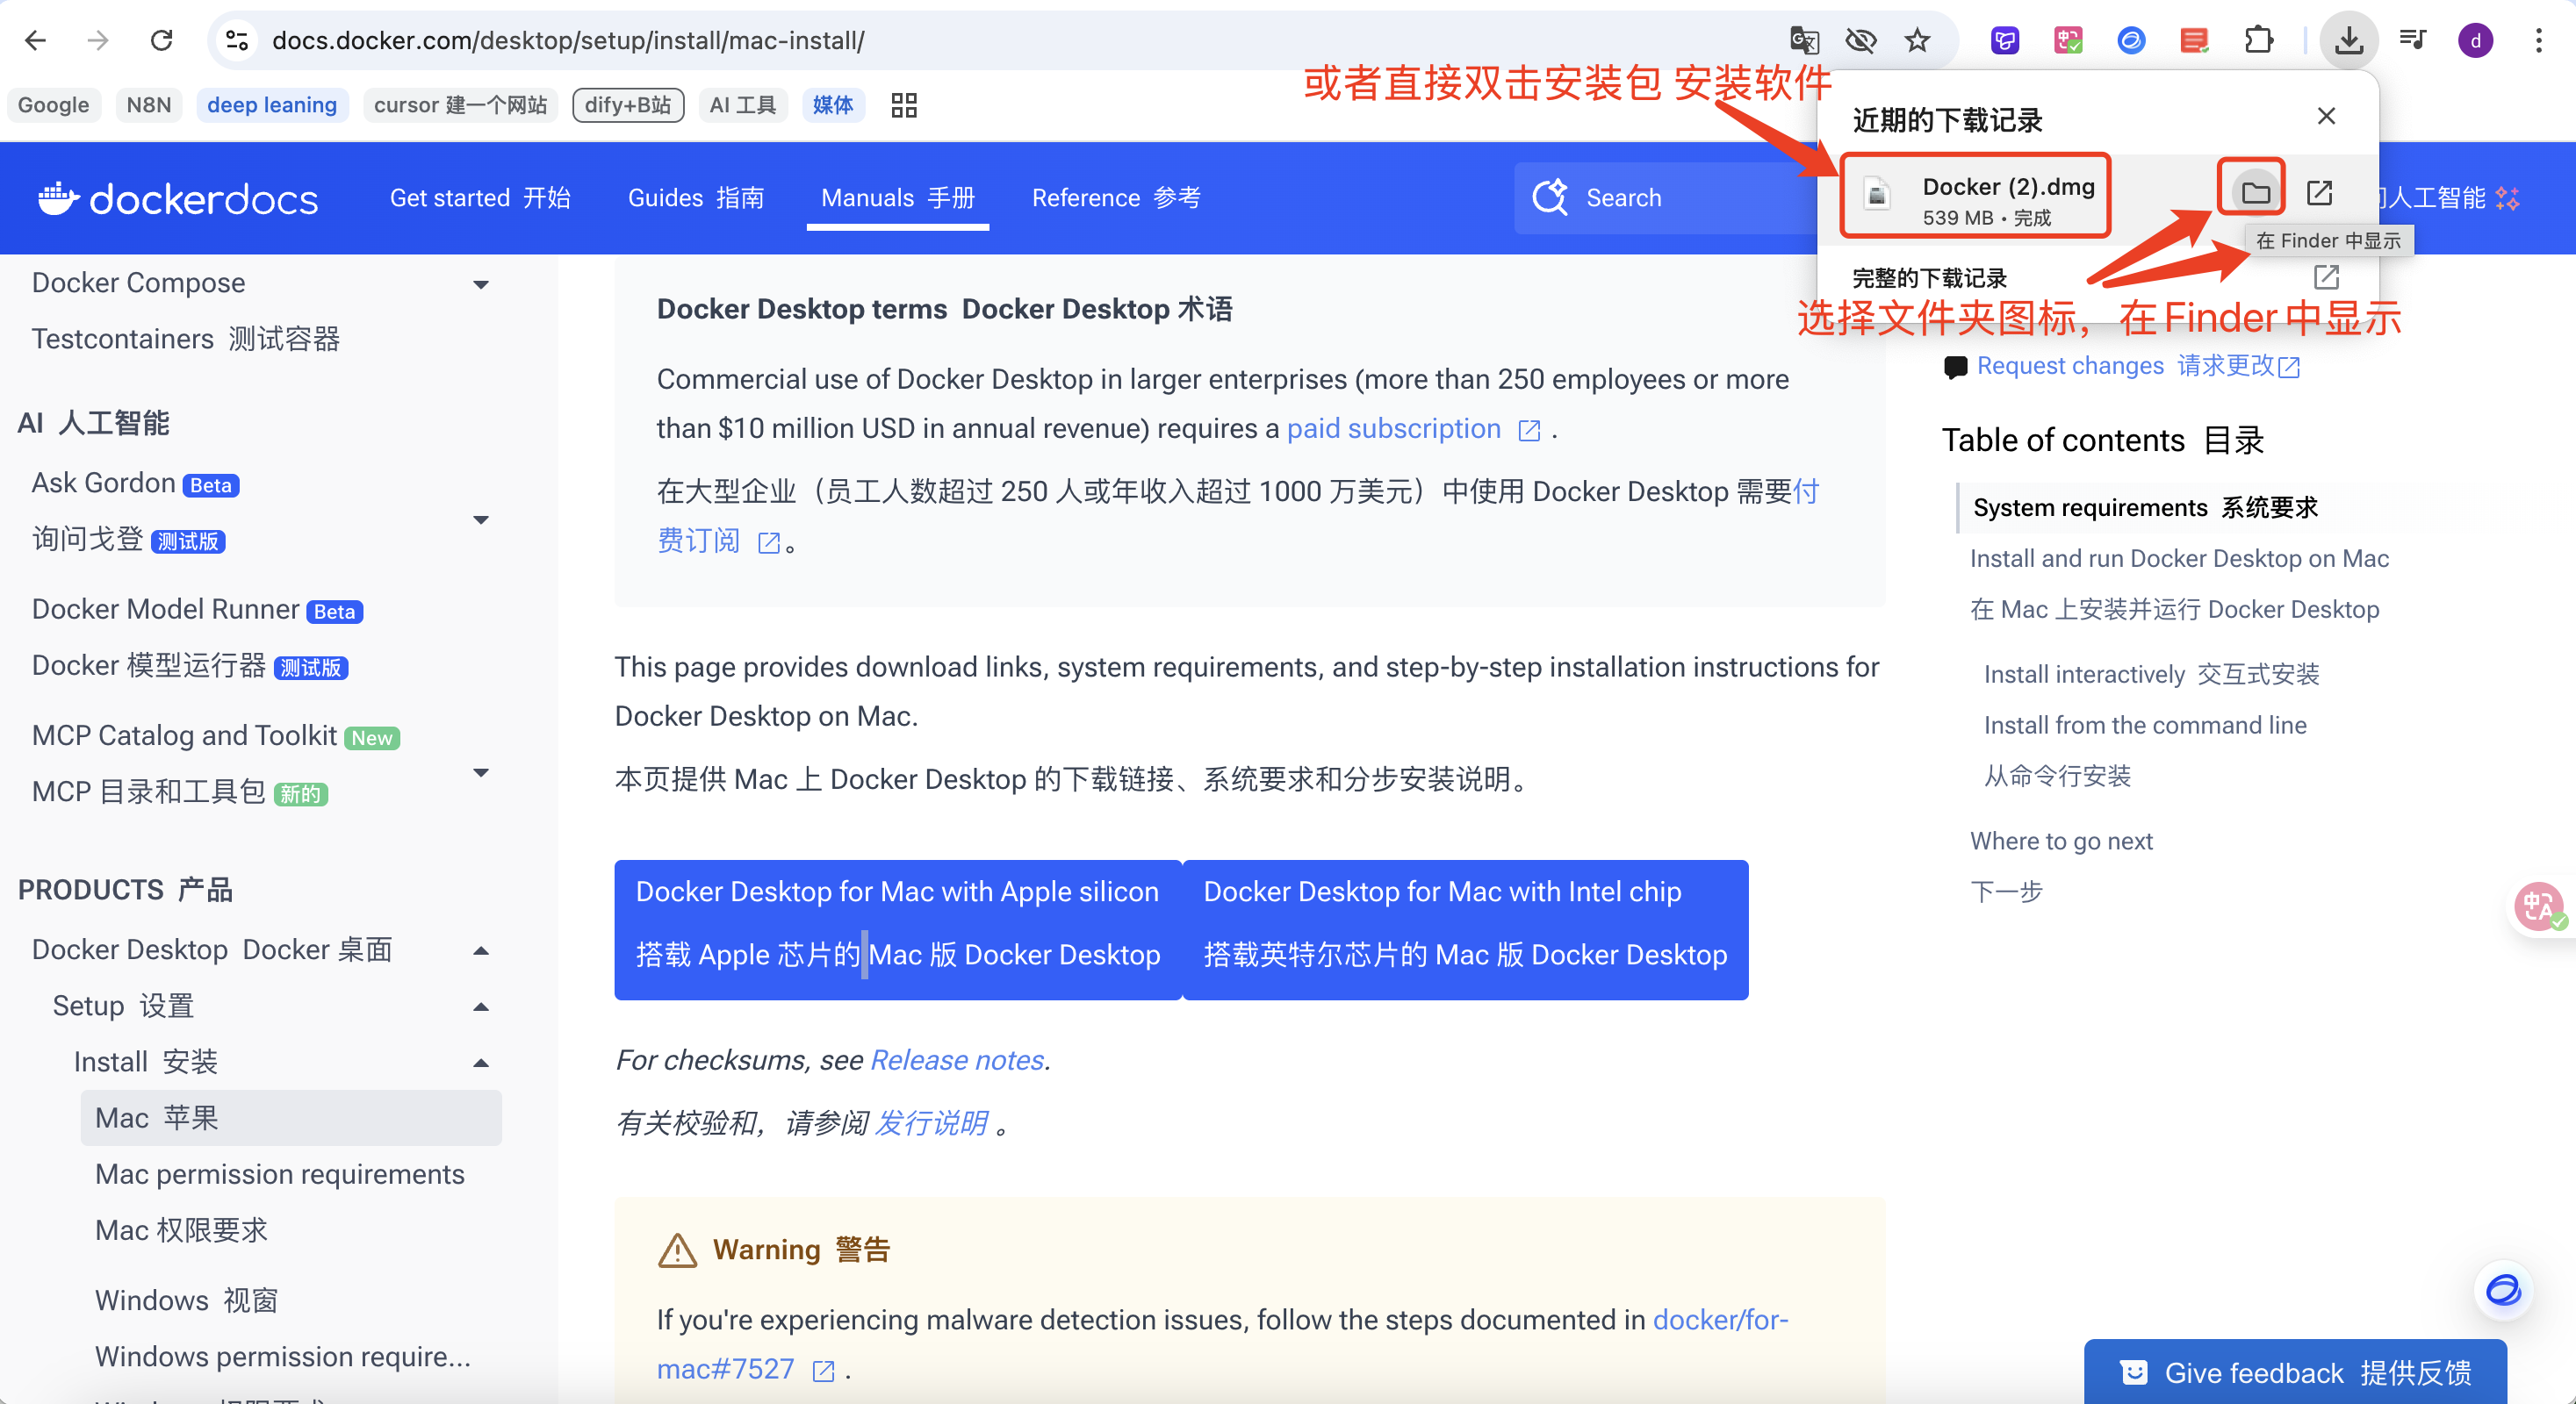The width and height of the screenshot is (2576, 1404).
Task: Open the Get started 开始 nav tab
Action: 480,197
